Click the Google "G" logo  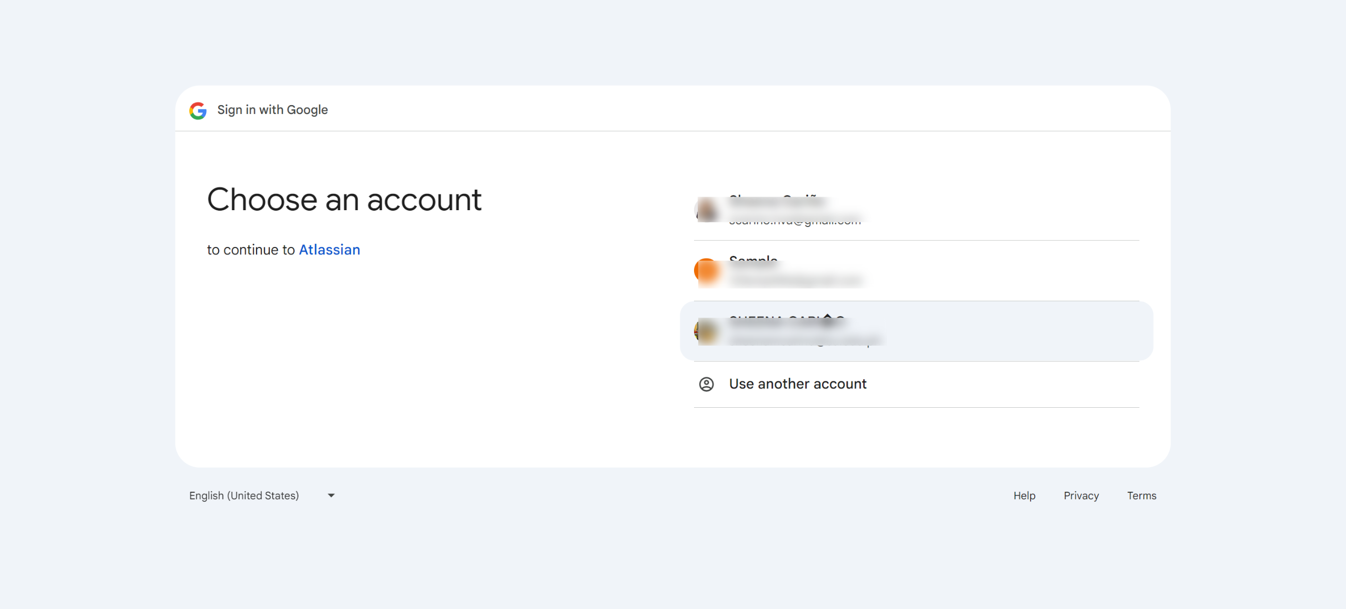(x=198, y=110)
